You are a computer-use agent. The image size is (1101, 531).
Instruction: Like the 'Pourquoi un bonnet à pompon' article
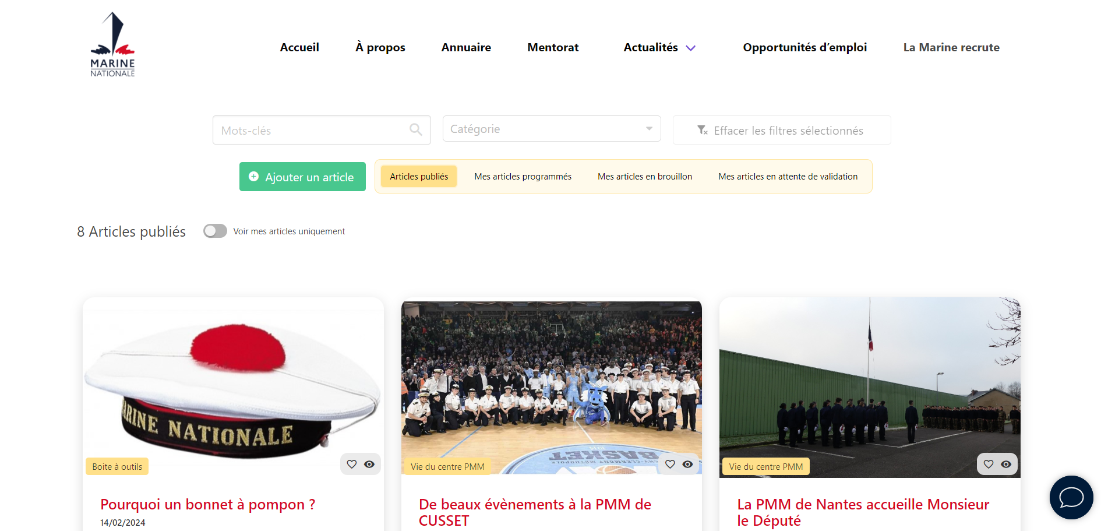(x=352, y=464)
